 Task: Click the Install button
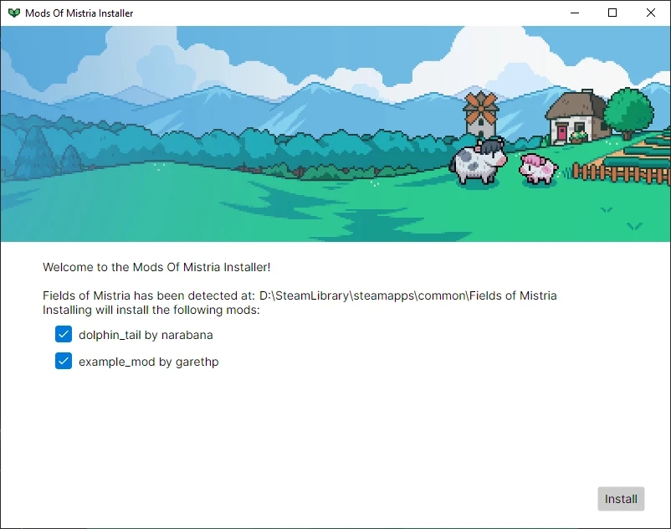(621, 499)
